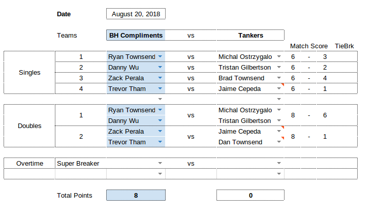Expand dropdown for singles Tristan Gilbertson
Screen dimensions: 377x219
coord(279,67)
